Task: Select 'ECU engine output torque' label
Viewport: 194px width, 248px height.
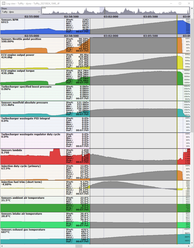Action: (x=18, y=71)
